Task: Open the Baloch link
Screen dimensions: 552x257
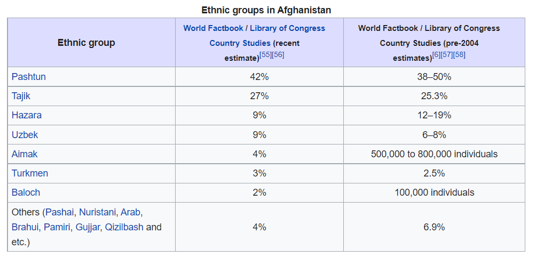Action: [x=26, y=192]
